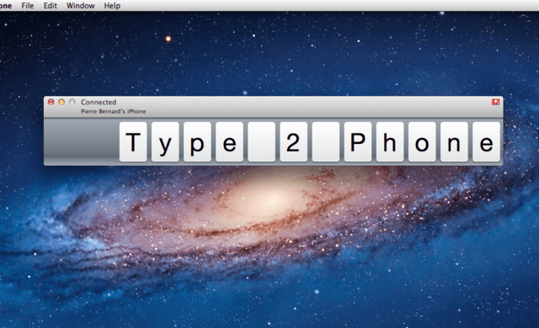Click the "o" key tile
The width and height of the screenshot is (539, 328).
(422, 141)
